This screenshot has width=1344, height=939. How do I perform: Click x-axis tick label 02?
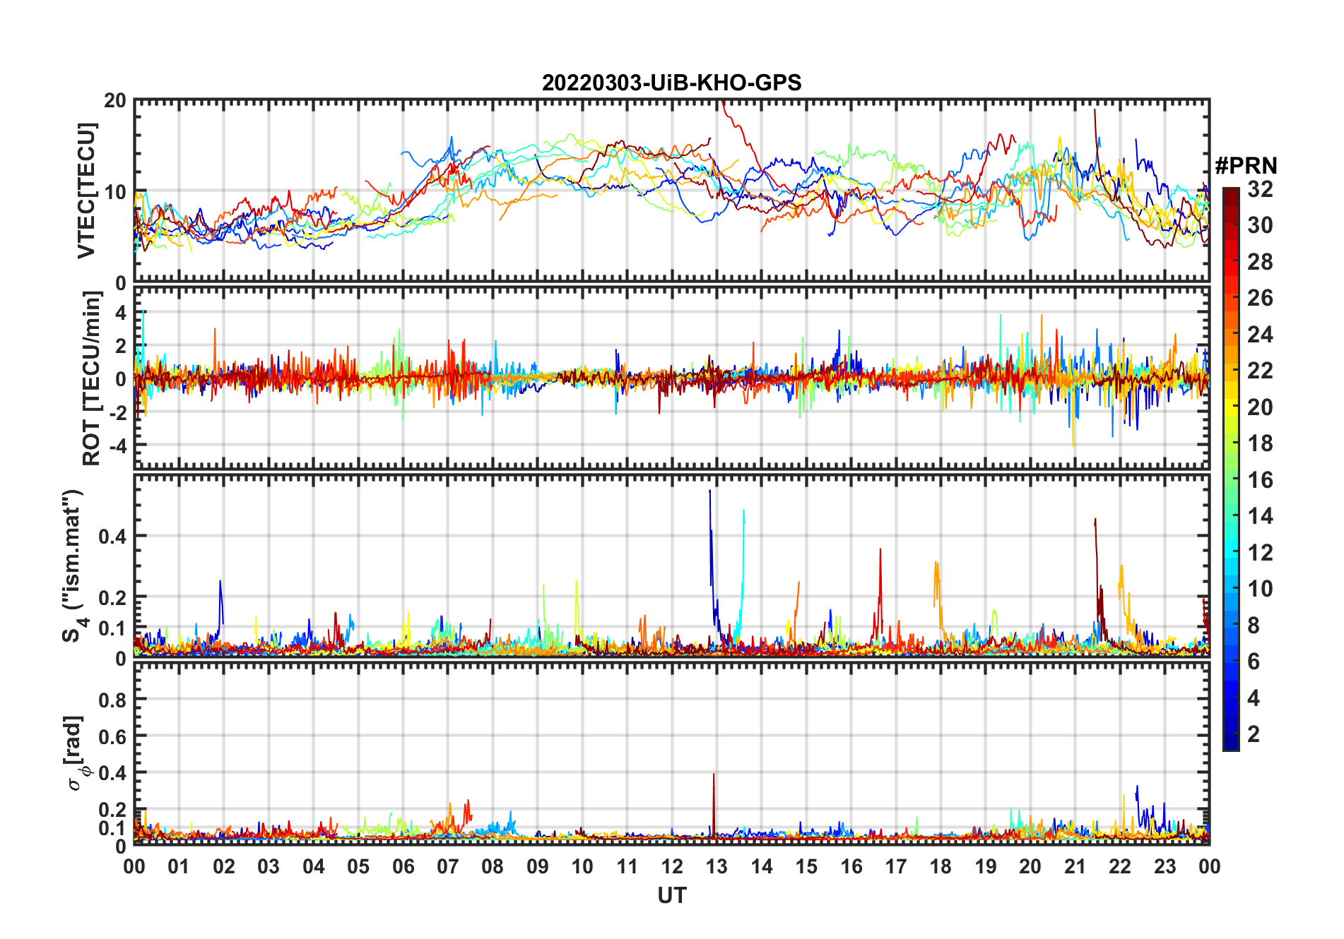point(224,866)
